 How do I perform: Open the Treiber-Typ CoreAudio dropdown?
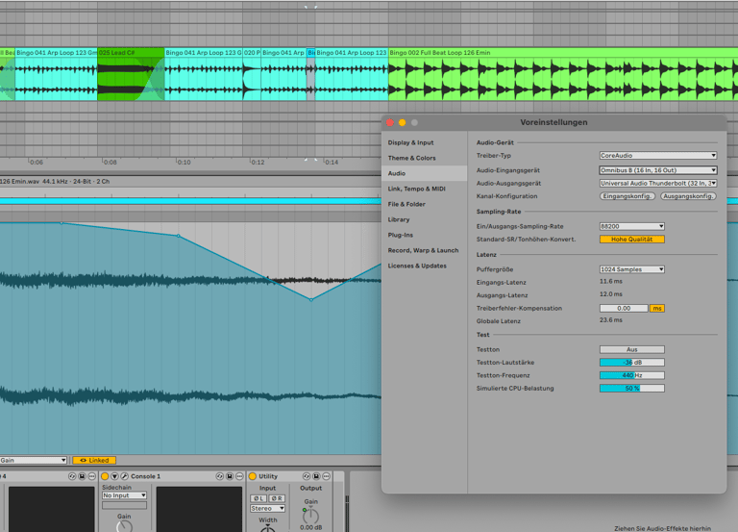coord(657,155)
